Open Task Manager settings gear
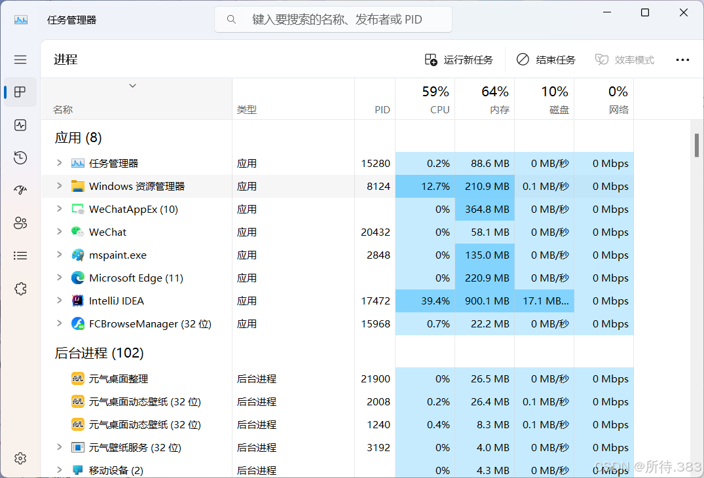This screenshot has height=478, width=704. coord(20,458)
